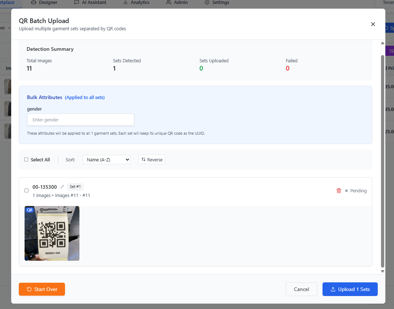
Task: Click the set name 00-135300
Action: 45,187
